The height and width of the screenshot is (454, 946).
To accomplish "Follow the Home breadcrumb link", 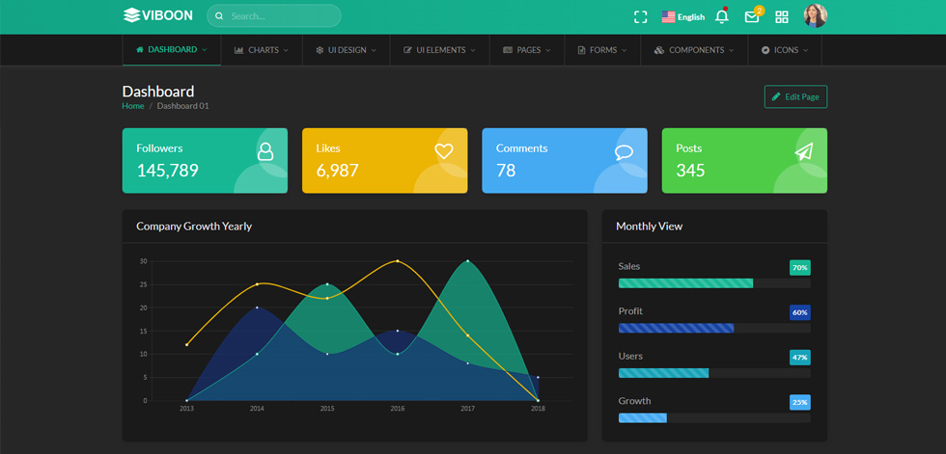I will (x=133, y=106).
